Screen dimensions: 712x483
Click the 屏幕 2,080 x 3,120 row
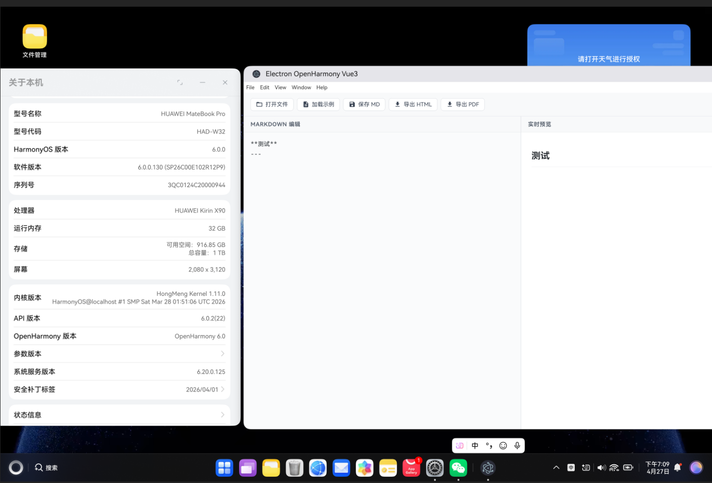[x=119, y=270]
